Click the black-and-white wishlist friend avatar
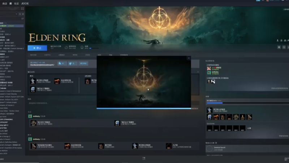The image size is (289, 163). point(213,81)
